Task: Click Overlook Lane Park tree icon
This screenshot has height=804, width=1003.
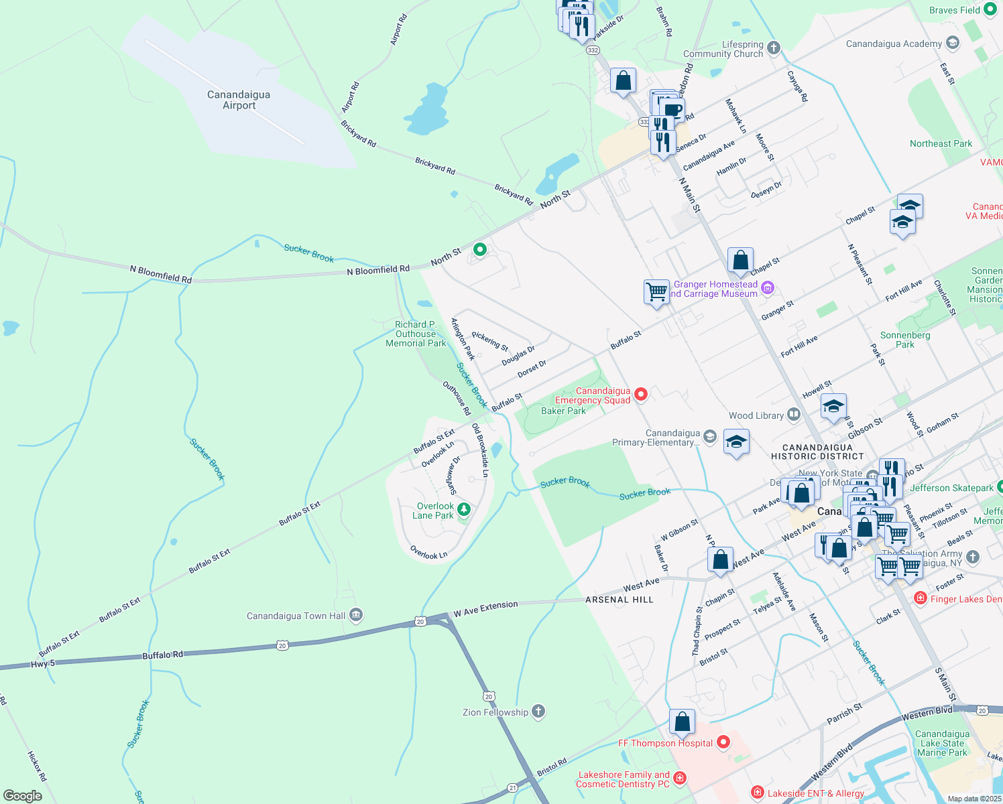Action: [x=463, y=511]
